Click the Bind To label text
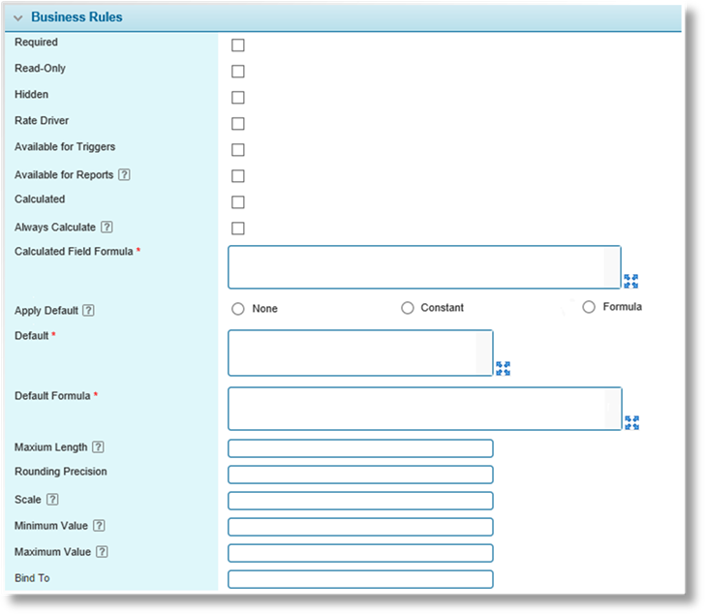Screen dimensions: 705x614 (32, 578)
